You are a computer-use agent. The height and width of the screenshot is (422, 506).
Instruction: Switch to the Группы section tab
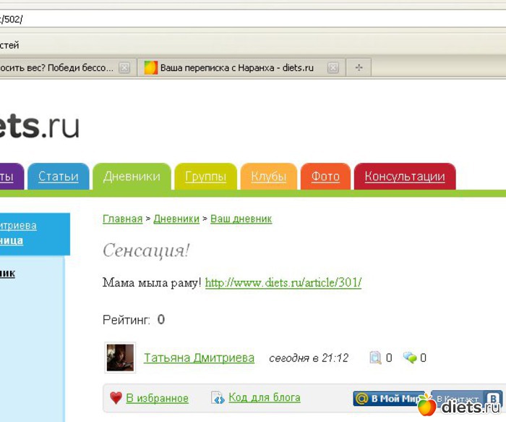(205, 177)
